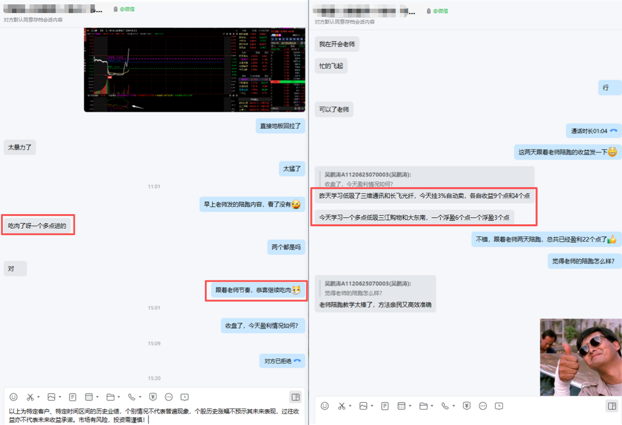Open folder file icon in the empty-input chat
622x425 pixels.
[x=423, y=406]
